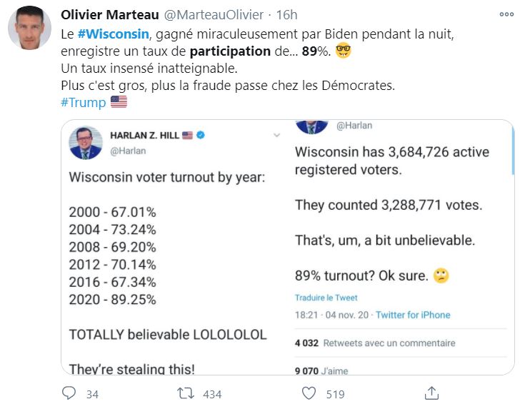Open the #Trump hashtag link
520x409 pixels.
(84, 102)
